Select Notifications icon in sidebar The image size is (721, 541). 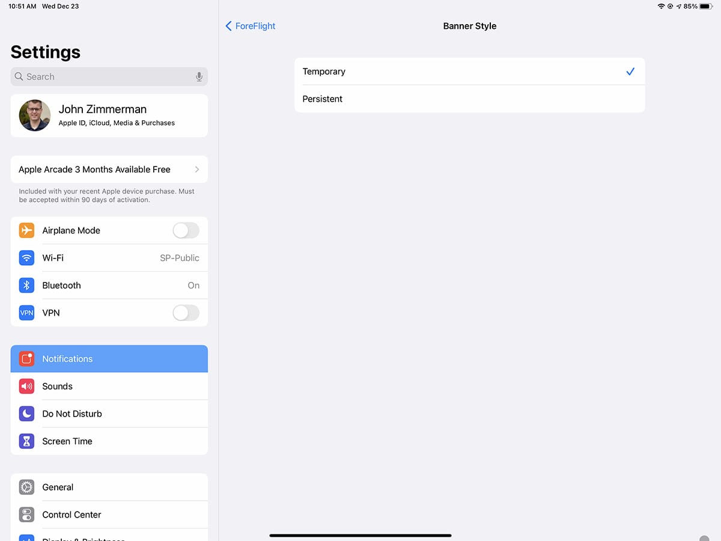click(26, 359)
